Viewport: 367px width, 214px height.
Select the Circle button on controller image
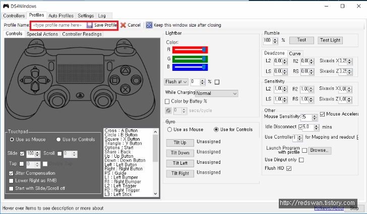tap(136, 81)
